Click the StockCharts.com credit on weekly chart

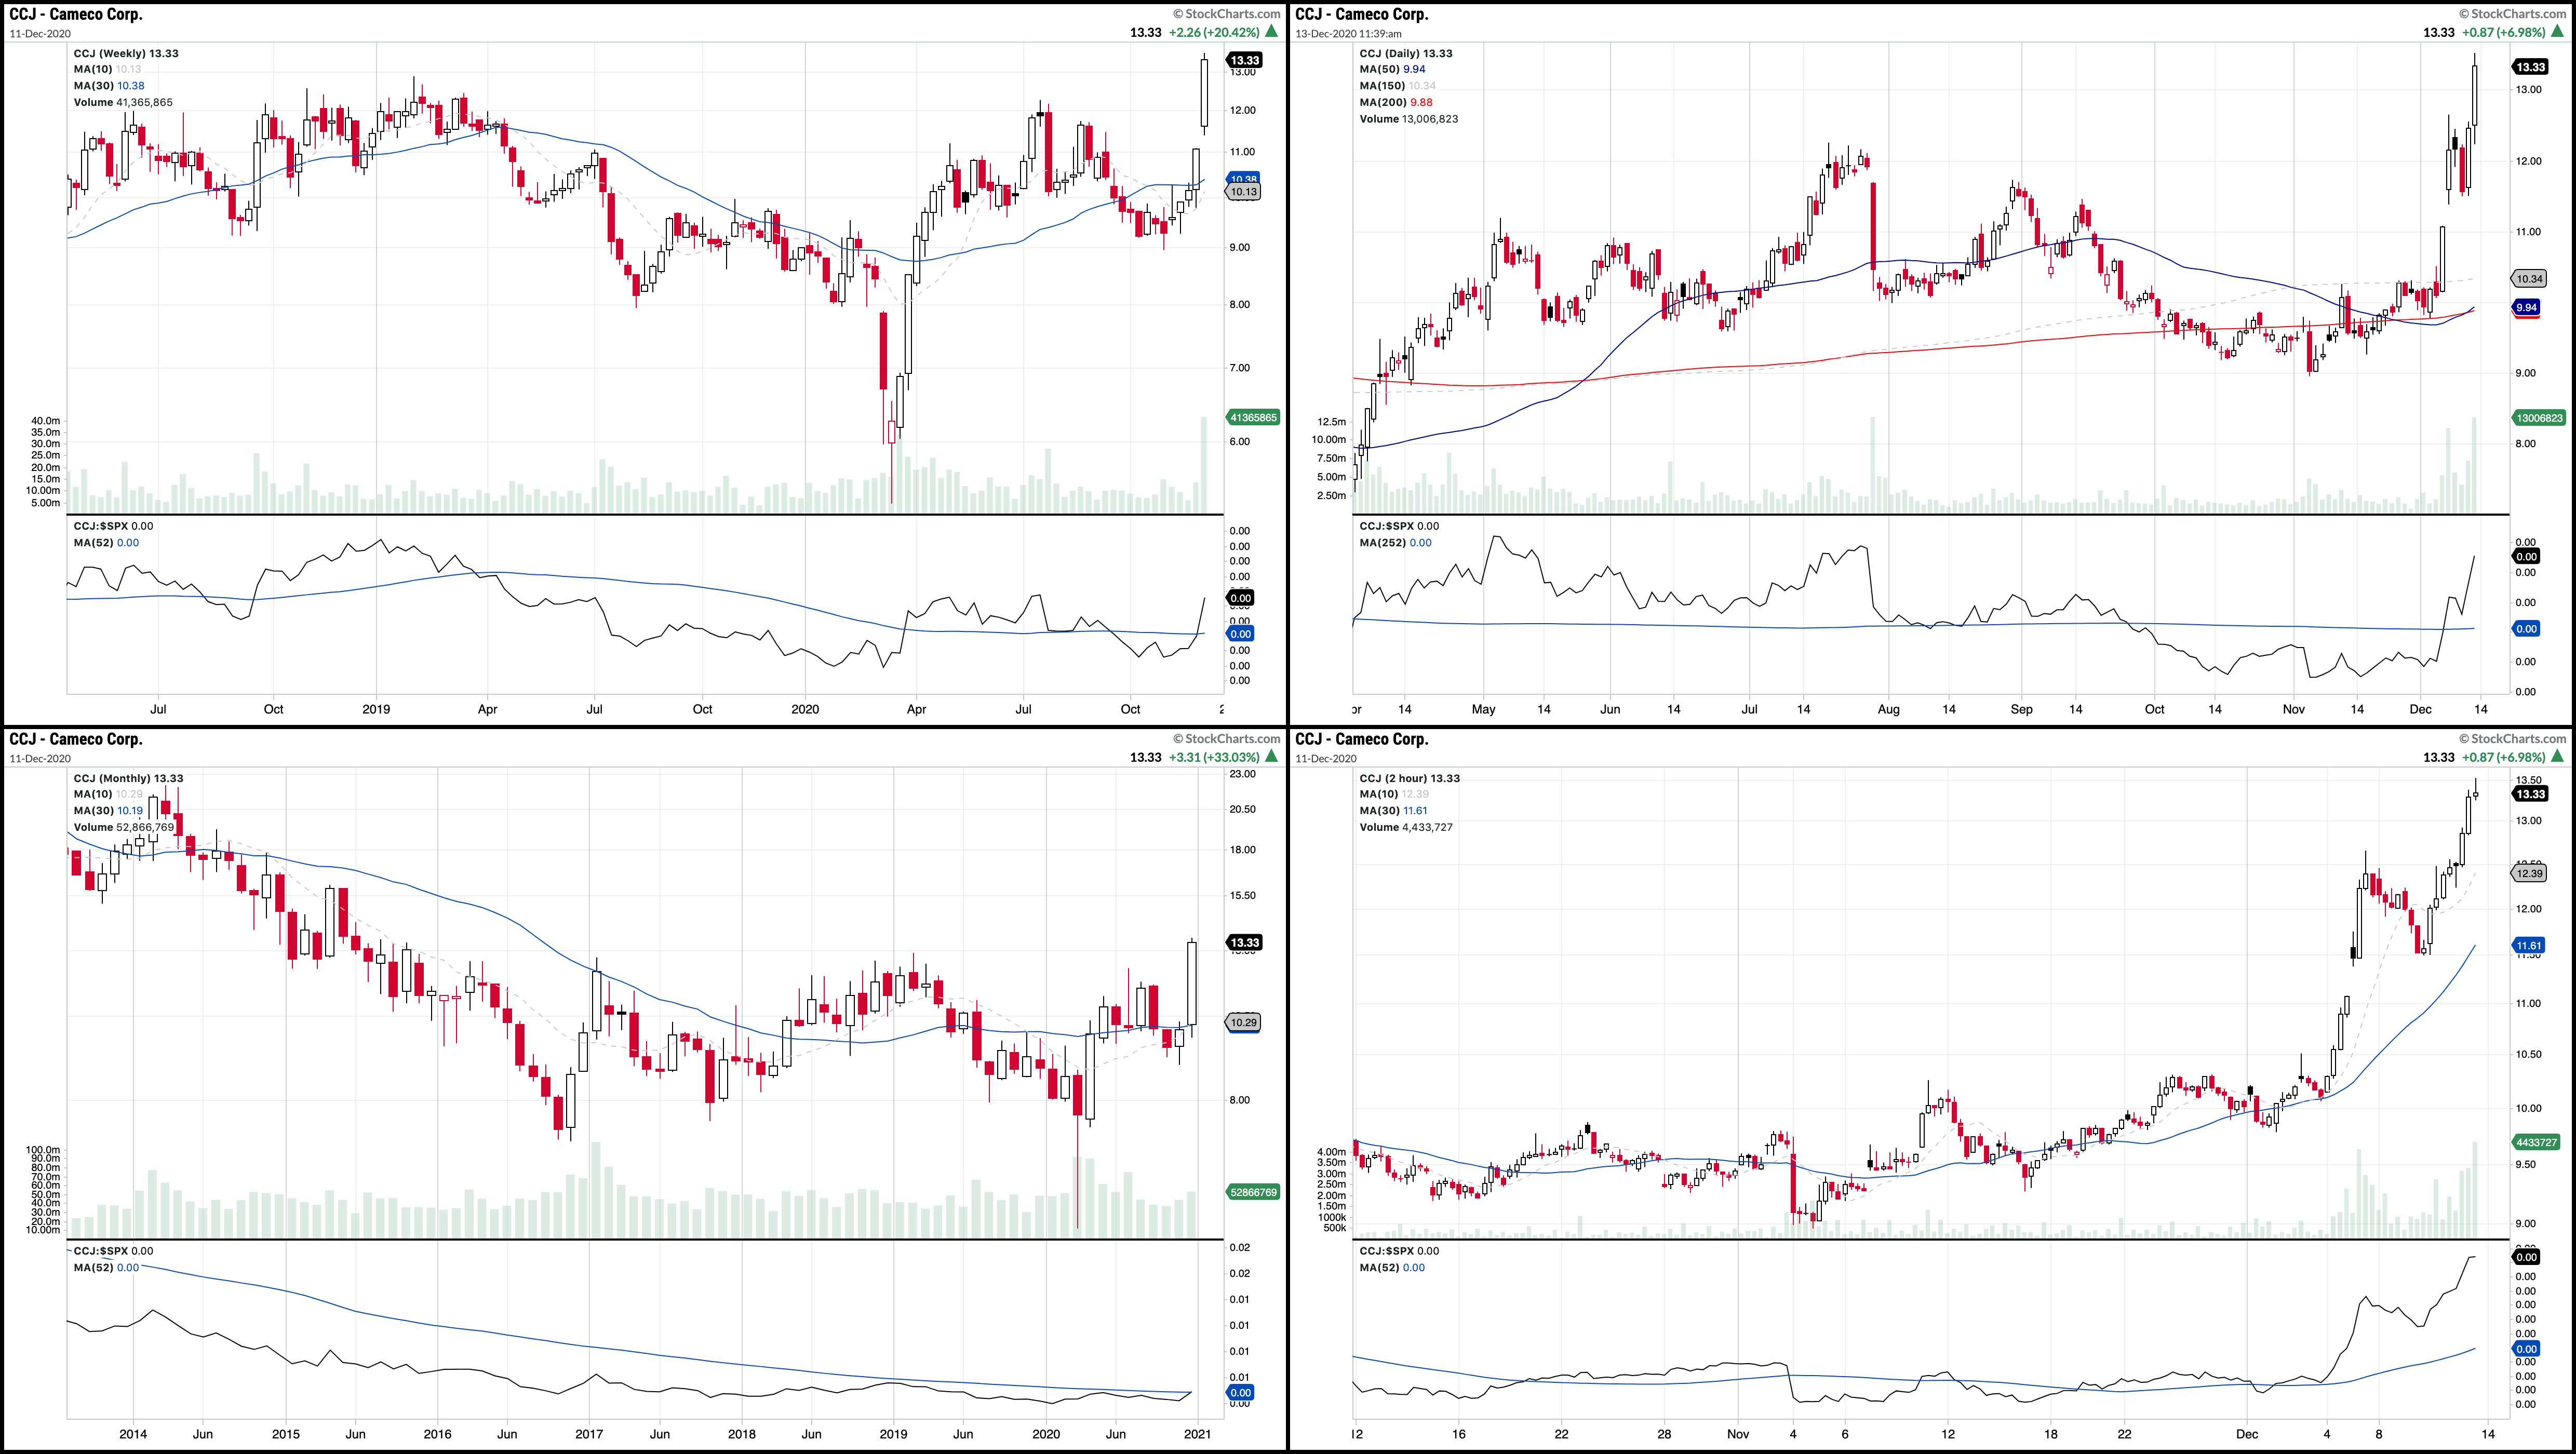tap(1226, 14)
